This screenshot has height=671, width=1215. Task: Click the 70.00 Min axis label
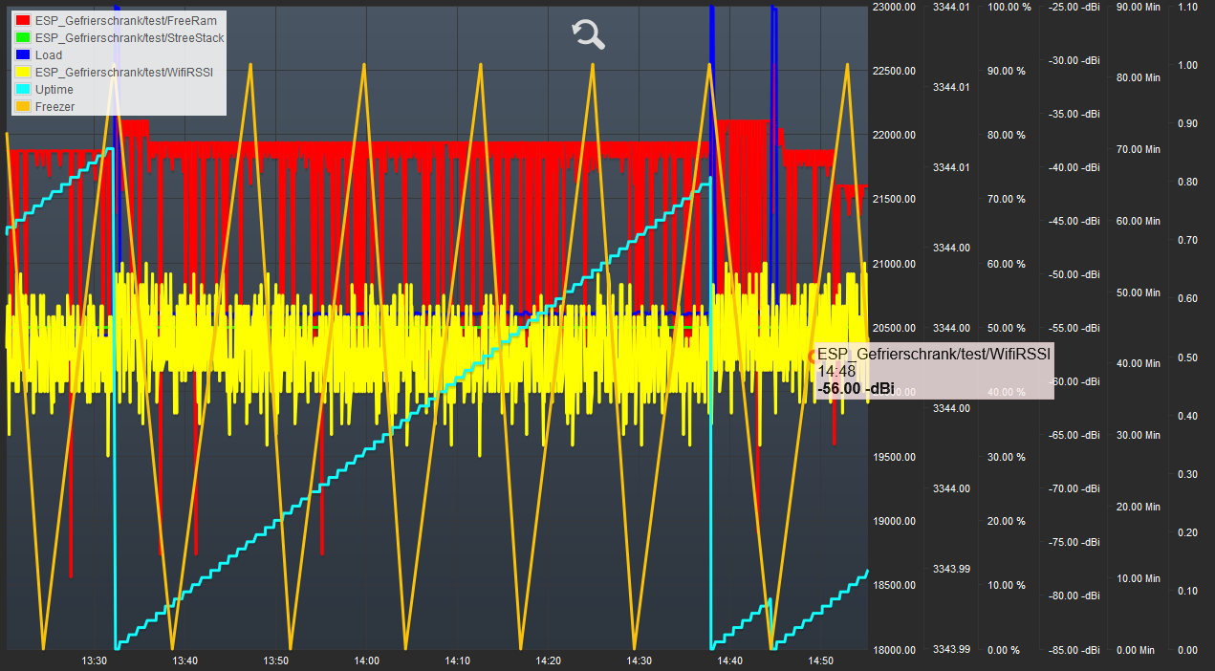click(x=1138, y=149)
